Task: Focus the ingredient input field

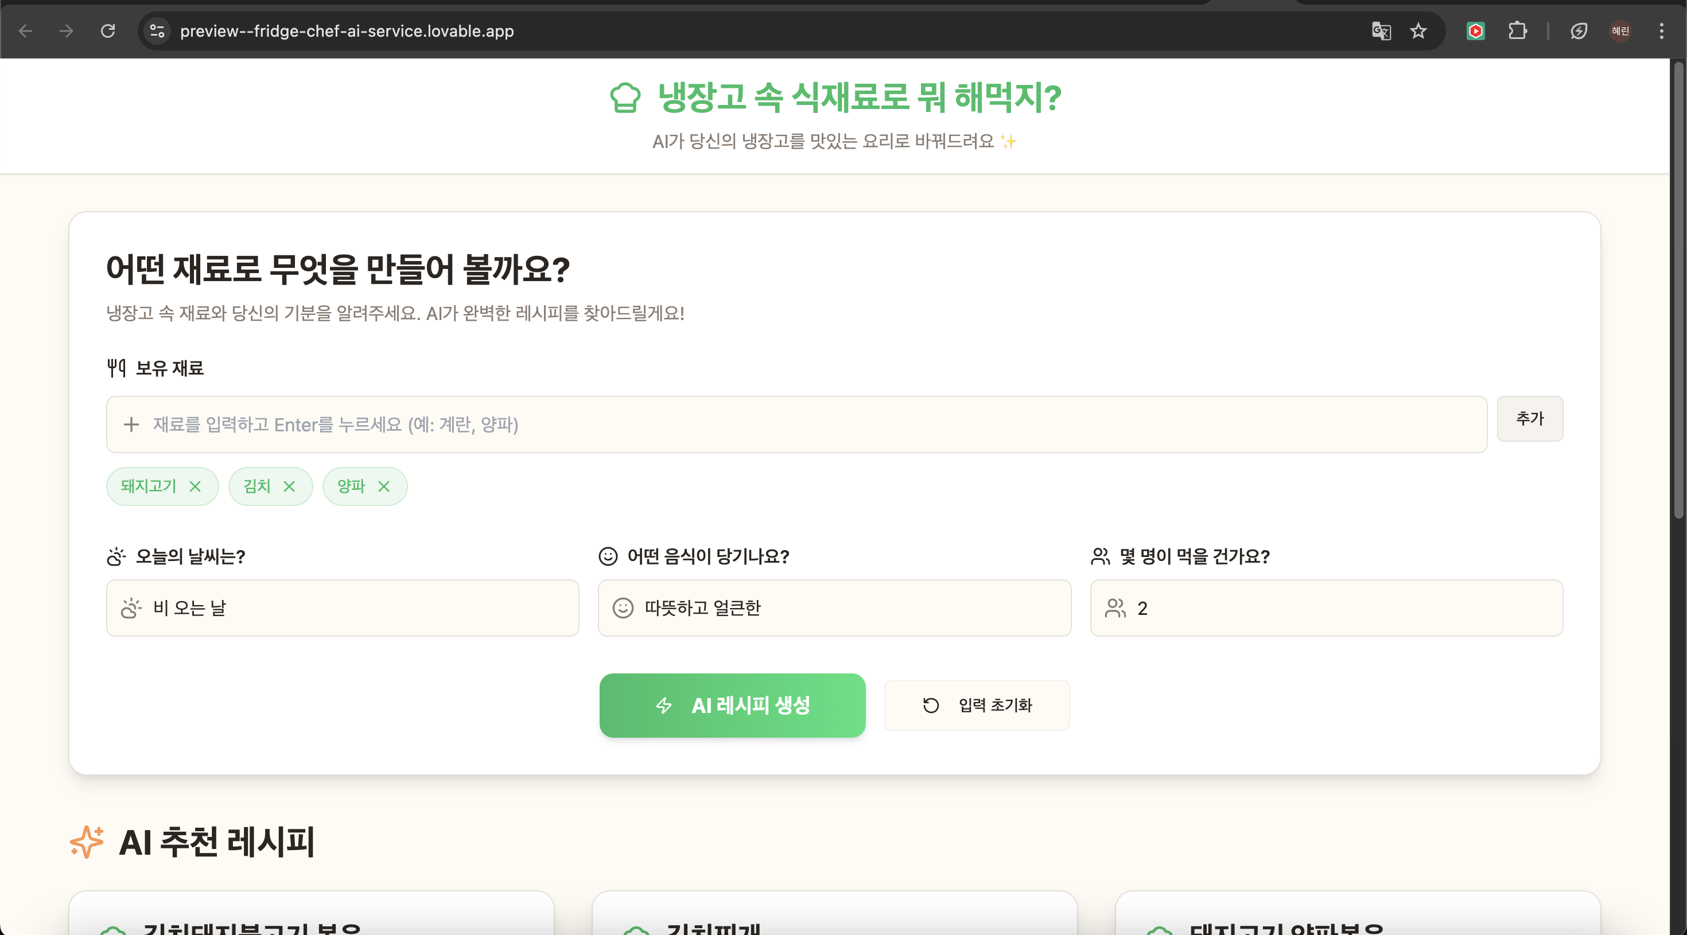Action: tap(796, 424)
